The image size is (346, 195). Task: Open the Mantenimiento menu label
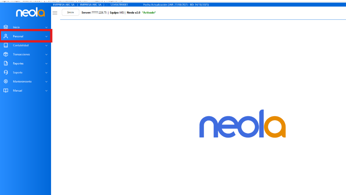[x=22, y=81]
